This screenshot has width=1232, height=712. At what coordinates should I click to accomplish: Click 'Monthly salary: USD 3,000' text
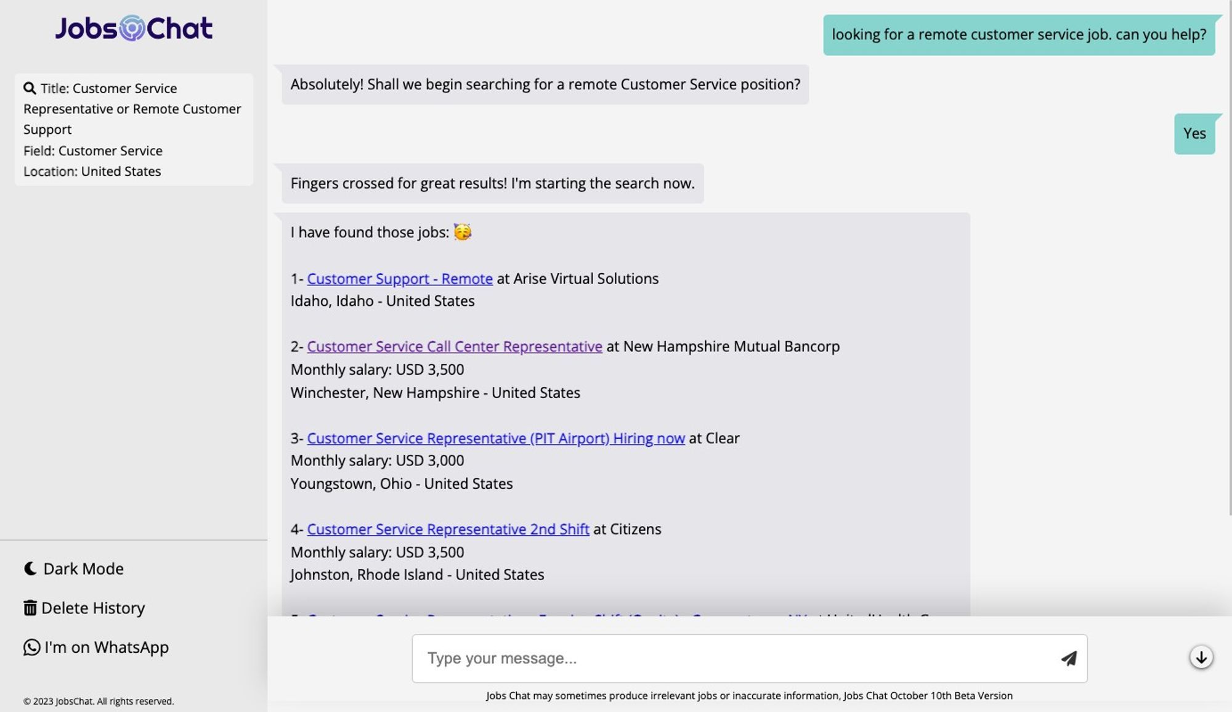pyautogui.click(x=377, y=460)
